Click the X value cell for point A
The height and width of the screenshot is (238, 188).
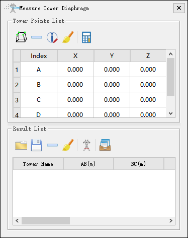click(75, 70)
